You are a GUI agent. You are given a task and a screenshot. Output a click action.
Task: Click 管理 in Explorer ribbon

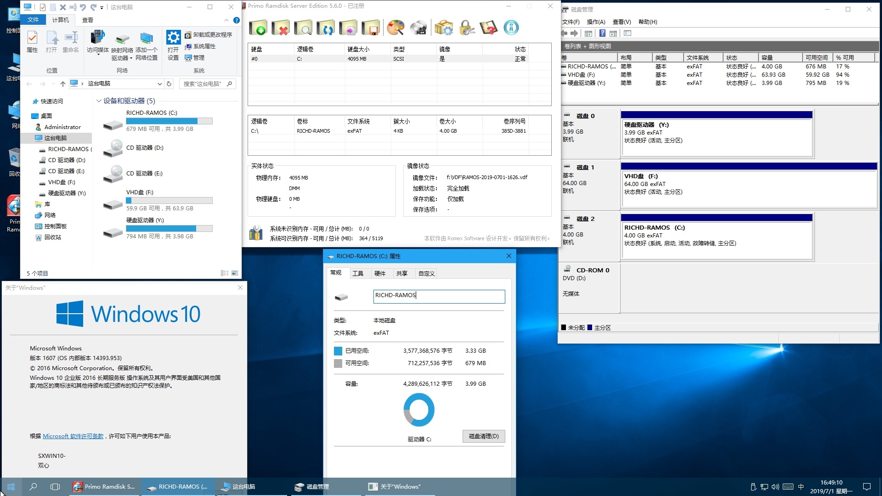coord(195,58)
